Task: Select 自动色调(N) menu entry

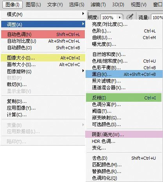Action: click(43, 34)
